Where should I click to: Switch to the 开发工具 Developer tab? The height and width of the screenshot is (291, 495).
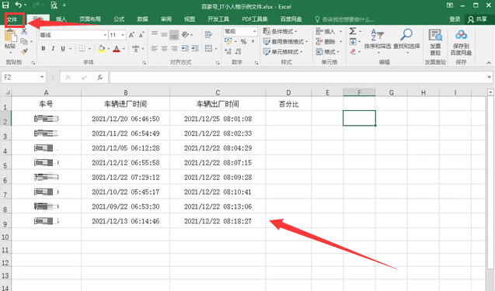(x=218, y=19)
